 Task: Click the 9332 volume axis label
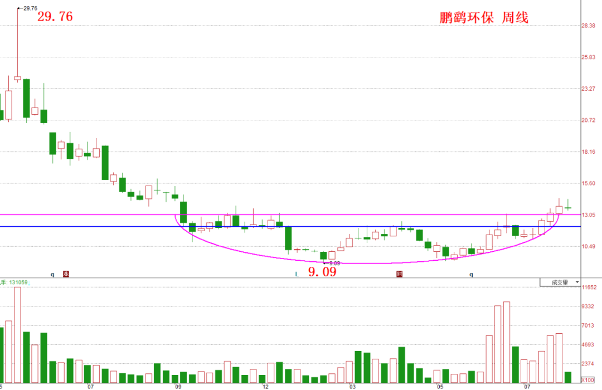(588, 306)
